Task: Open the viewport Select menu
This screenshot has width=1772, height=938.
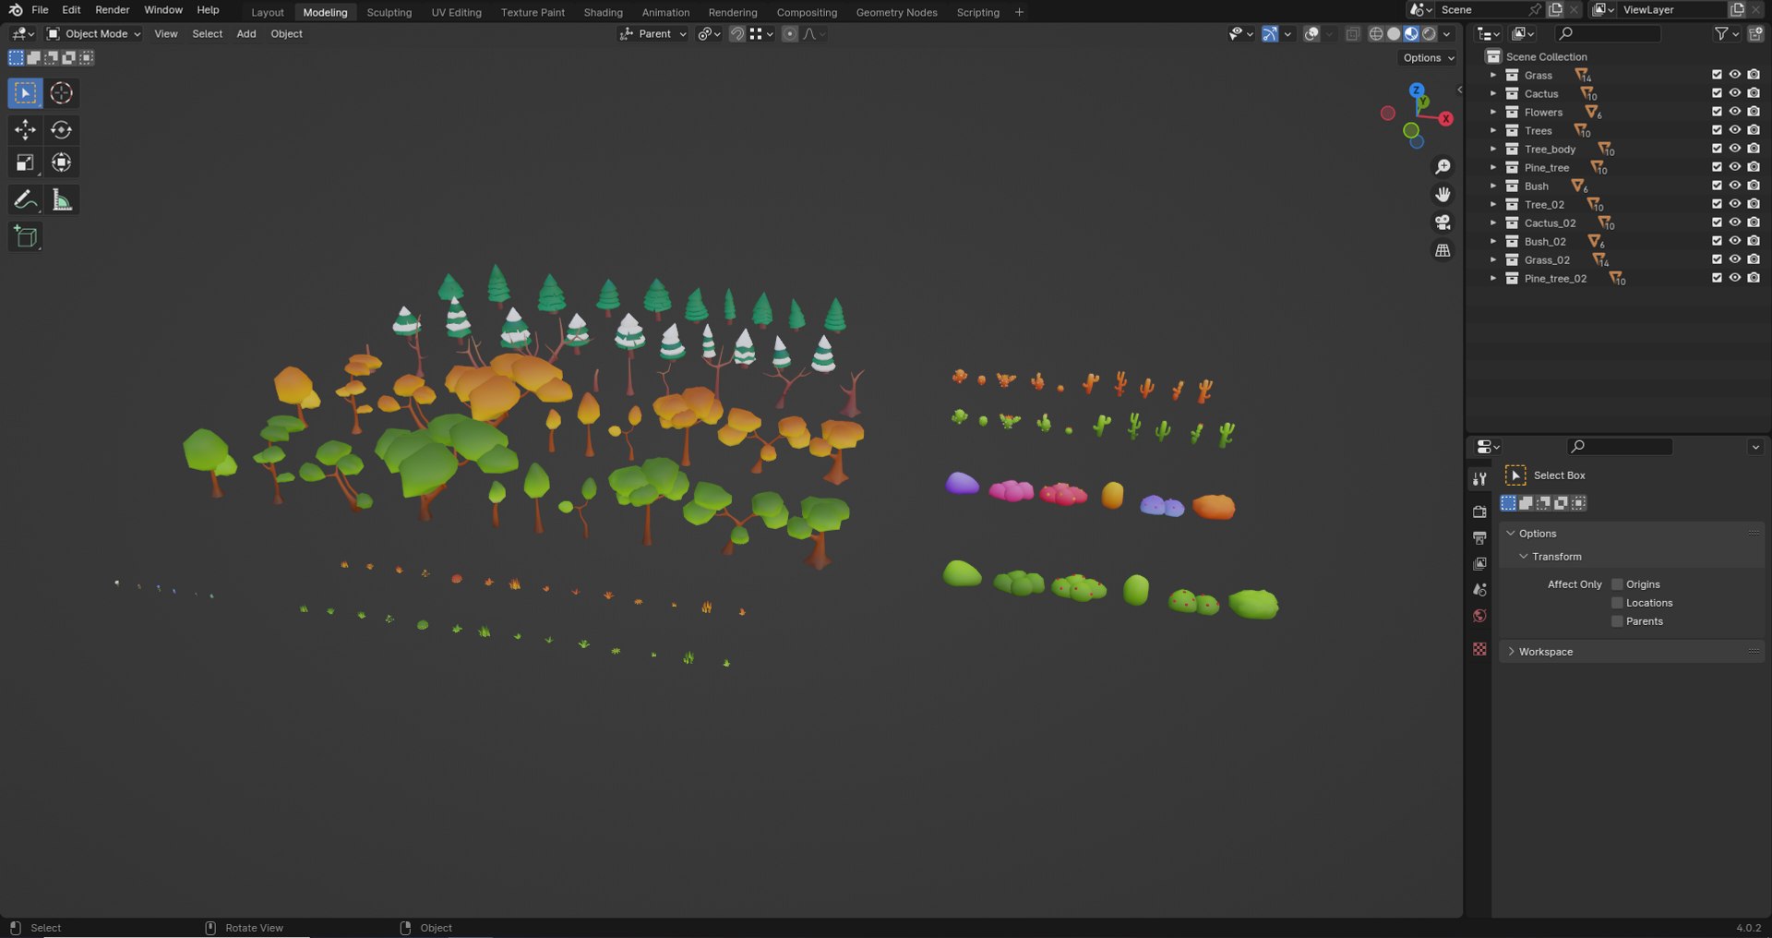Action: point(207,34)
